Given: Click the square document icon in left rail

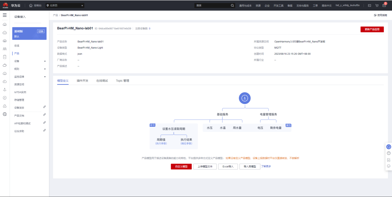Looking at the screenshot, I should 5,57.
